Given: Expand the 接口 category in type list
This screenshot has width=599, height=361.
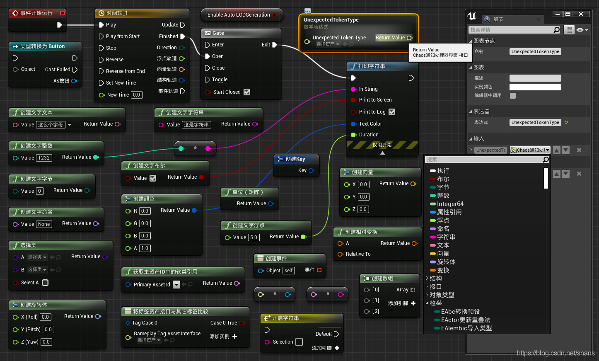Looking at the screenshot, I should coord(427,287).
